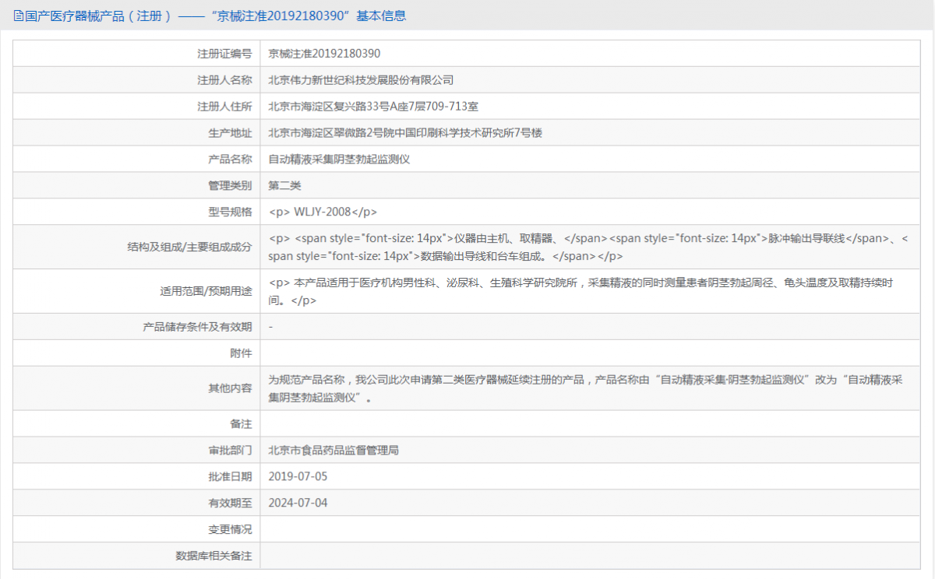Select the 备注 label
This screenshot has width=935, height=579.
(242, 424)
